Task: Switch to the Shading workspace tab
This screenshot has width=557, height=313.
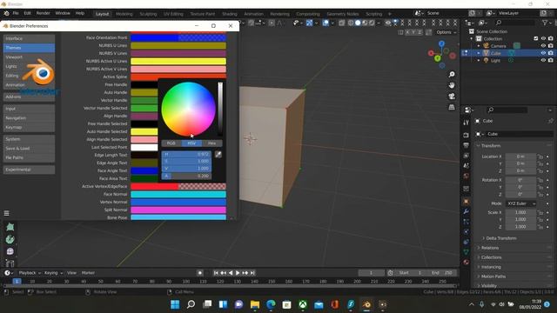Action: (230, 14)
